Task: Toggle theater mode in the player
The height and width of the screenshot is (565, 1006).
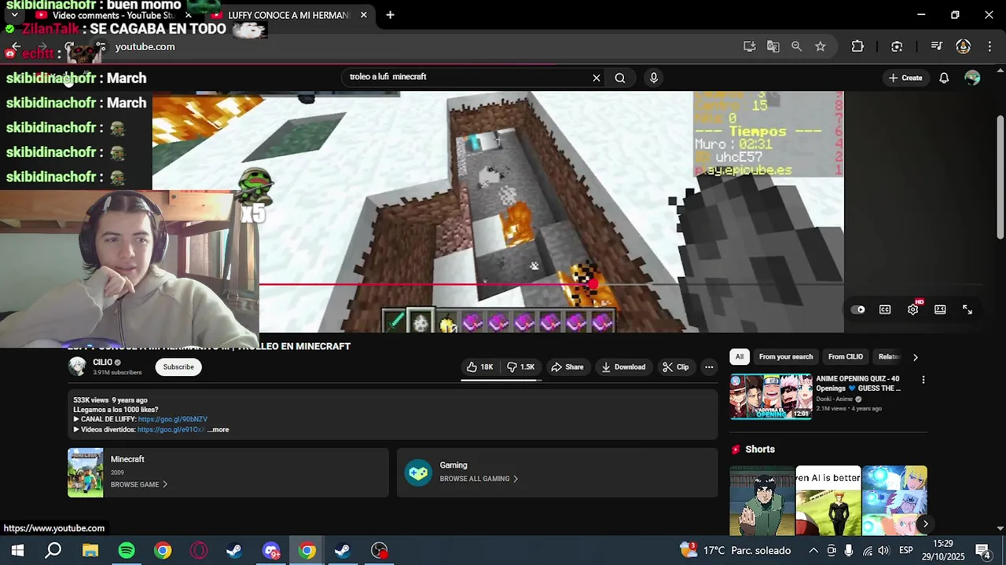Action: click(x=940, y=310)
